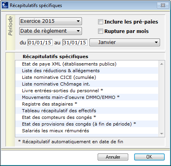The image size is (171, 166).
Task: Expand the Date de règlement dropdown
Action: 51,31
